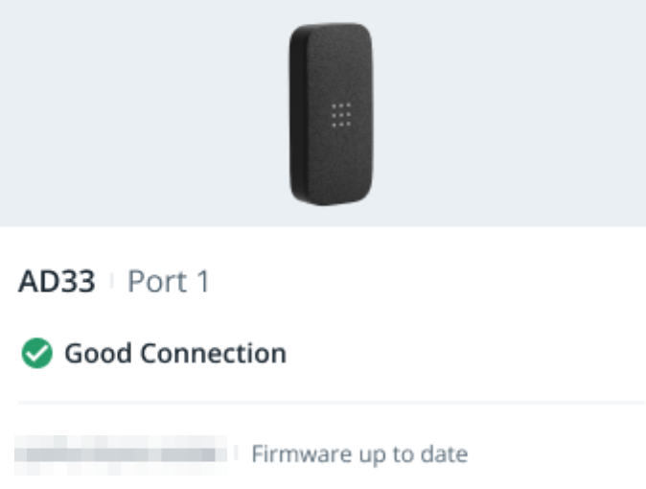Image resolution: width=646 pixels, height=489 pixels.
Task: Click the word Connection in the status
Action: tap(213, 354)
